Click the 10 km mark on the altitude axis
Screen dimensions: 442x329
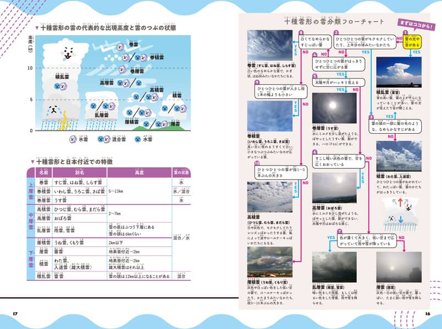30,68
